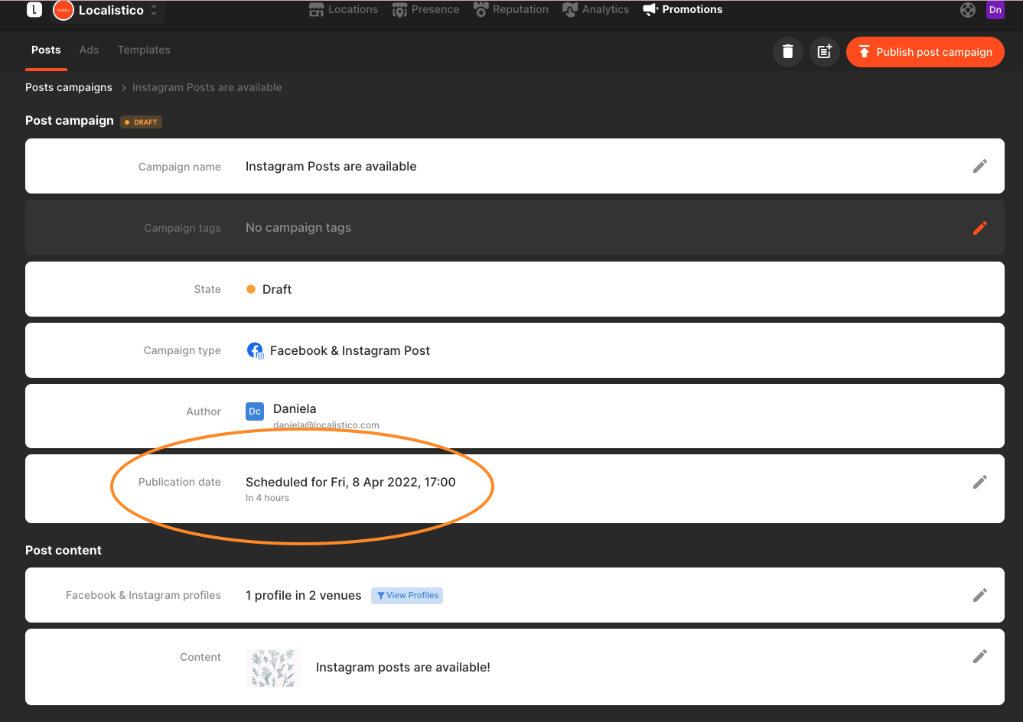Viewport: 1023px width, 722px height.
Task: Open the Reputation section
Action: [x=511, y=9]
